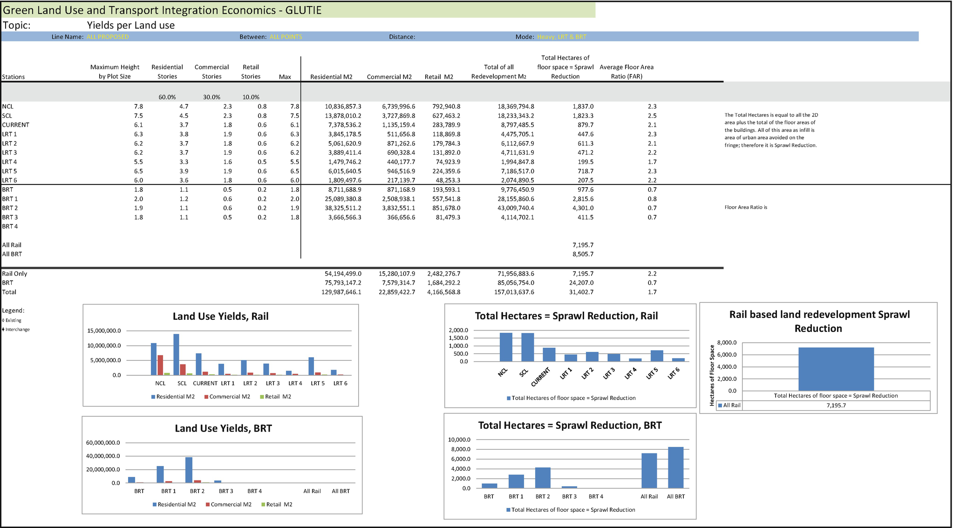Click NCL residential value '10,836,857.3'
Image resolution: width=953 pixels, height=528 pixels.
[x=343, y=107]
